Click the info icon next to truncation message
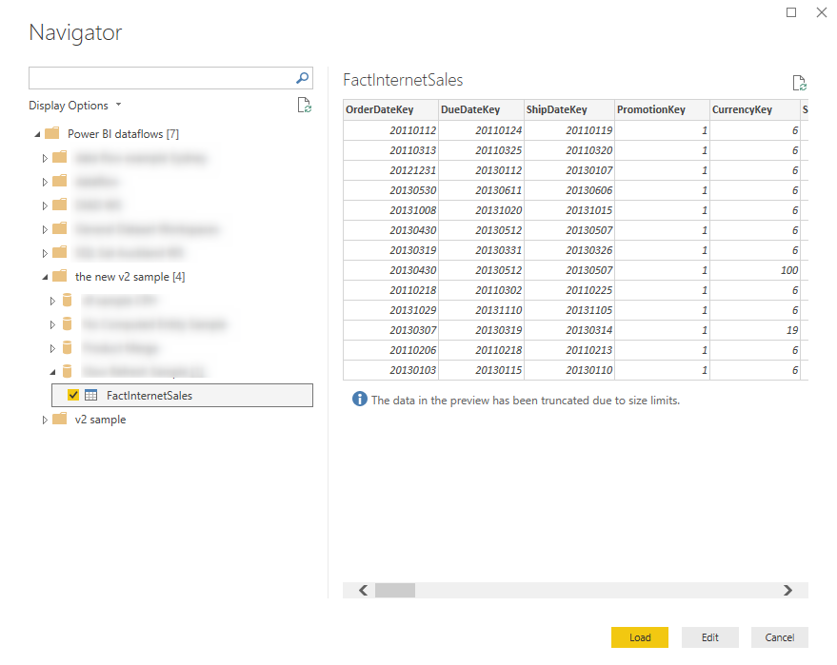This screenshot has height=665, width=837. pyautogui.click(x=359, y=400)
